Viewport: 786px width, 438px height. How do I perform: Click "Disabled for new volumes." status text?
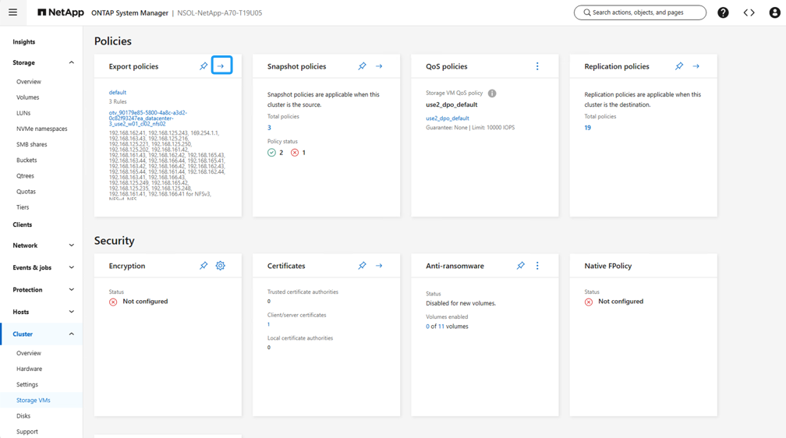(461, 303)
